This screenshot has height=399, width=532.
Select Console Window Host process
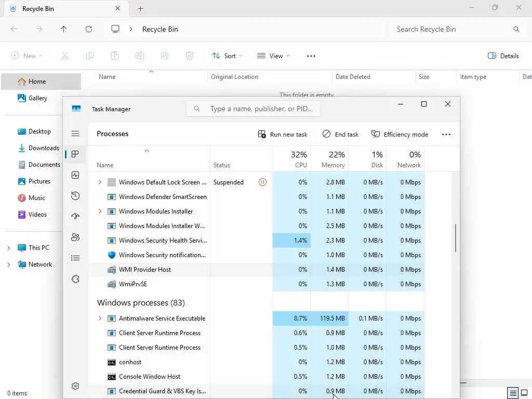[x=257, y=377]
